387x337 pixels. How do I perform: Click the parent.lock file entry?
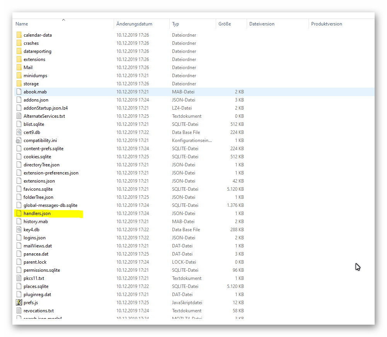(35, 262)
